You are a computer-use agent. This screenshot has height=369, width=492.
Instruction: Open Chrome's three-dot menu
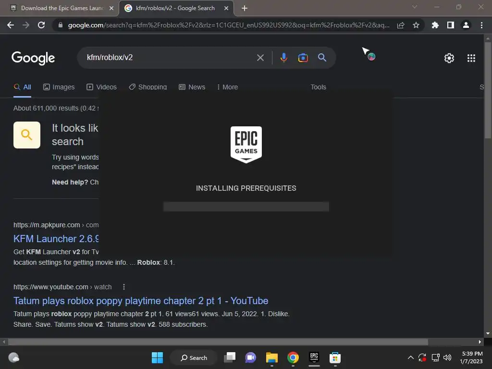[x=481, y=25]
